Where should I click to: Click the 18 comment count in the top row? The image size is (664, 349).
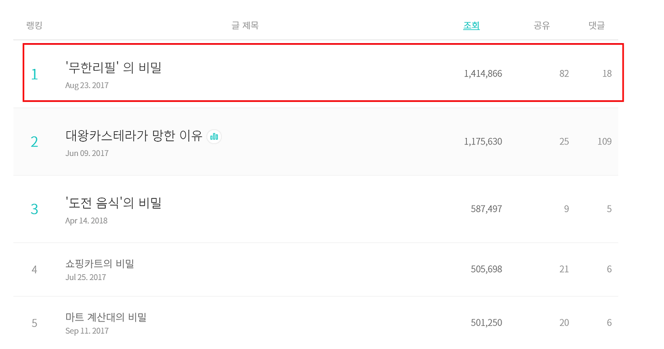pyautogui.click(x=607, y=74)
